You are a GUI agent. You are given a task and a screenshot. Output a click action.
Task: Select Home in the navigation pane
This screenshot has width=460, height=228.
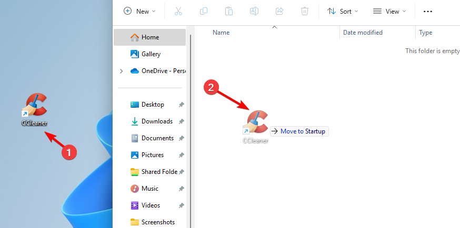tap(149, 37)
